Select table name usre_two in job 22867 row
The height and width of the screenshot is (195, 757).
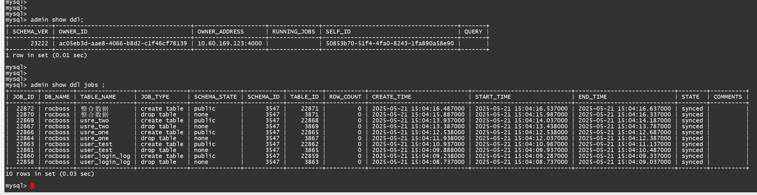pos(94,127)
